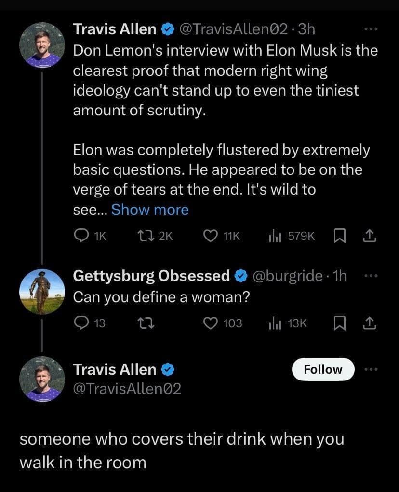Bookmark the Gettysburg Obsessed tweet
The image size is (399, 492).
(339, 323)
